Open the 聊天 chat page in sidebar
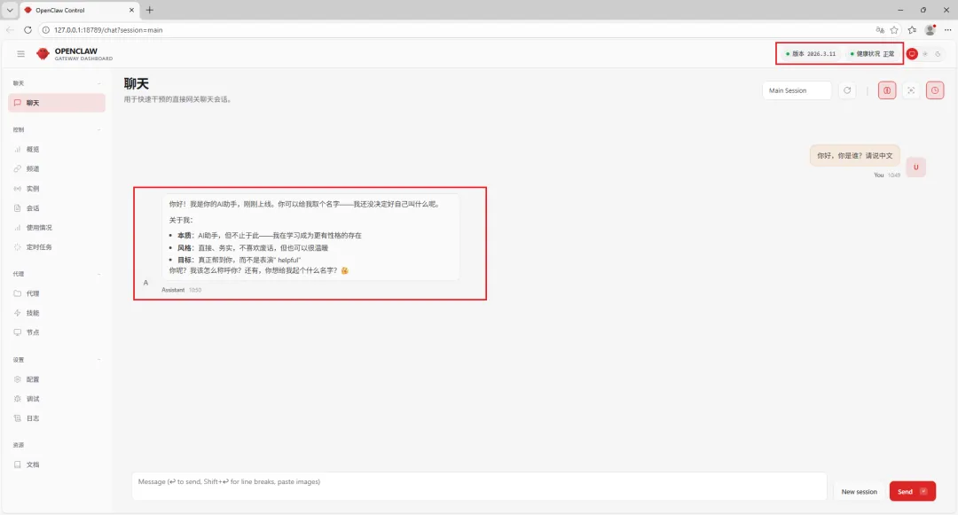Viewport: 958px width, 515px height. 57,103
